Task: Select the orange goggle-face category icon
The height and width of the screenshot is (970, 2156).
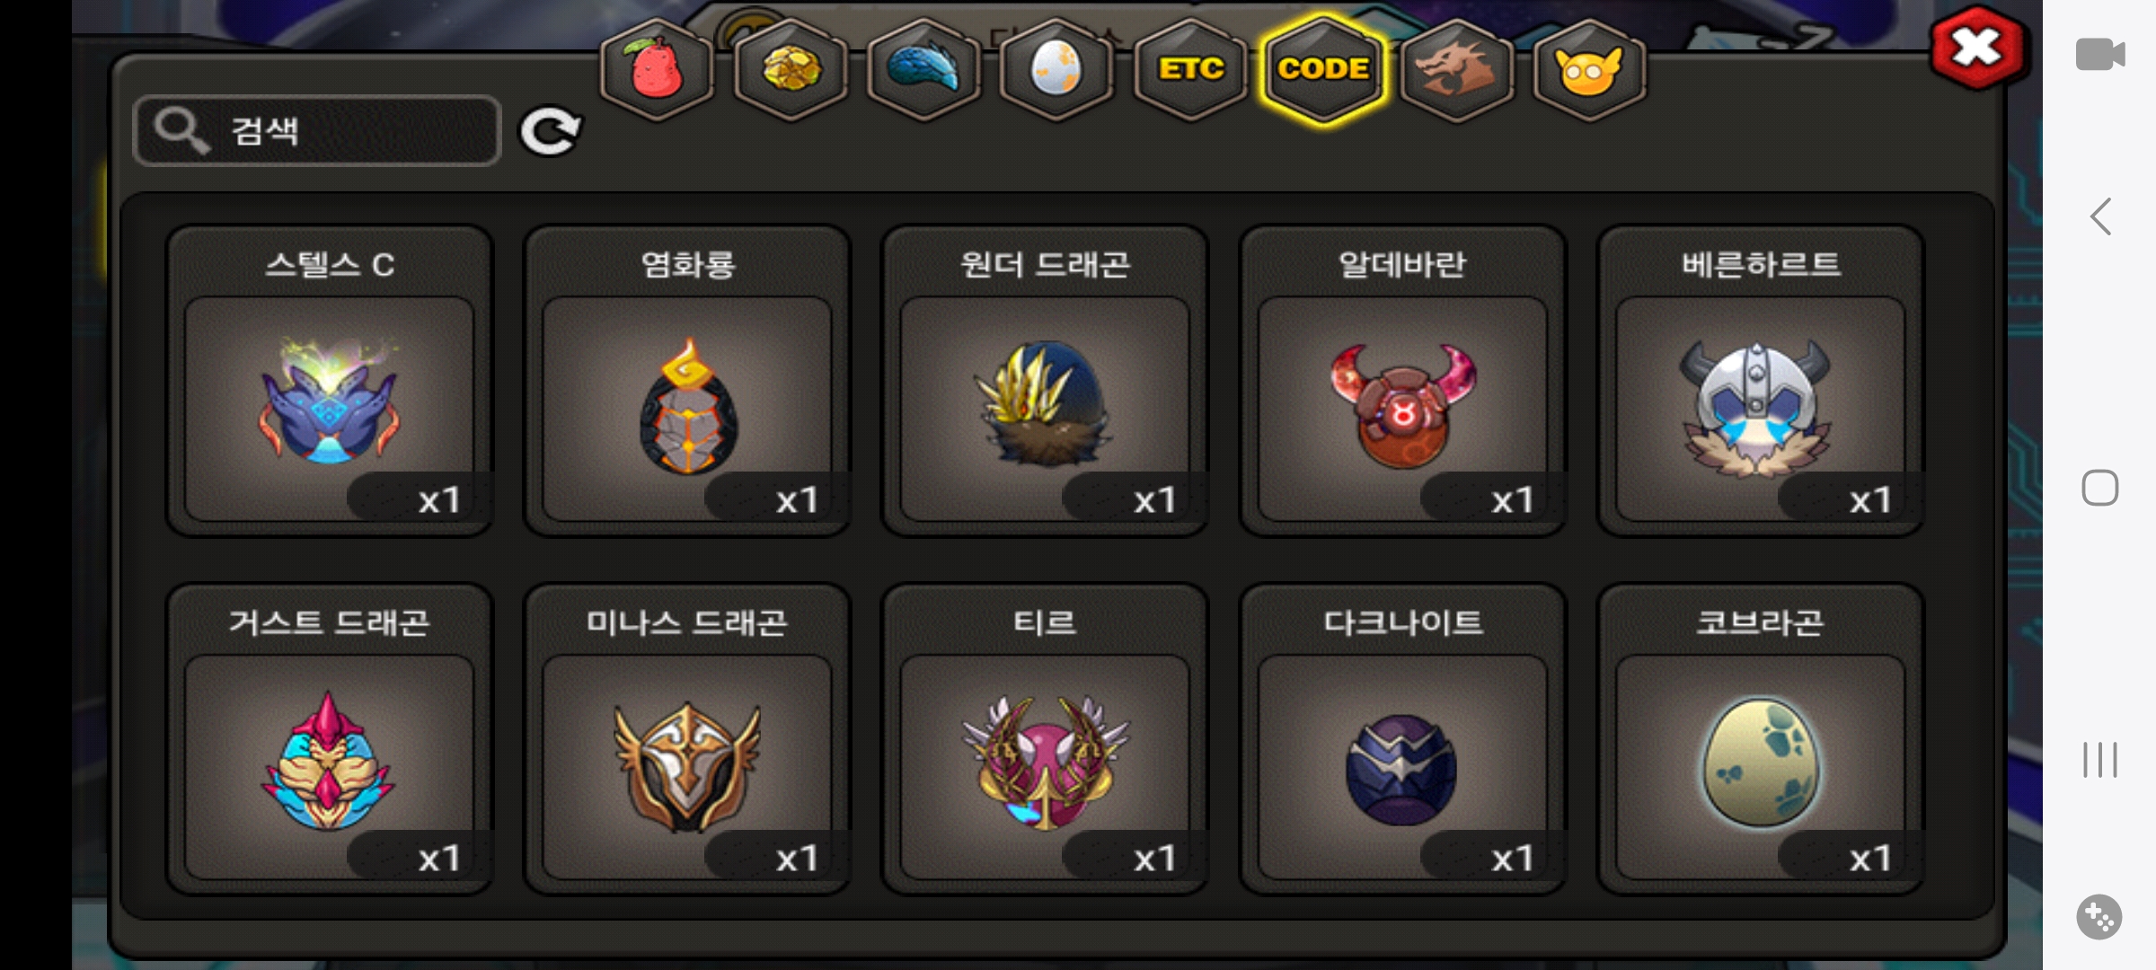Action: 1589,70
